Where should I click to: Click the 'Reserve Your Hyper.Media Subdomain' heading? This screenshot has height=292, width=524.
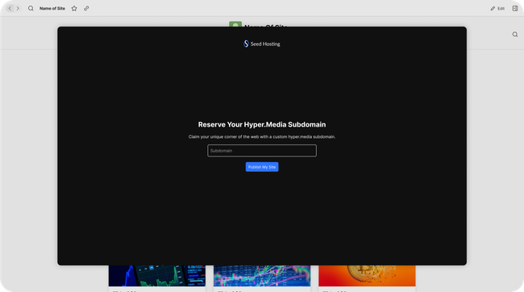(x=262, y=124)
